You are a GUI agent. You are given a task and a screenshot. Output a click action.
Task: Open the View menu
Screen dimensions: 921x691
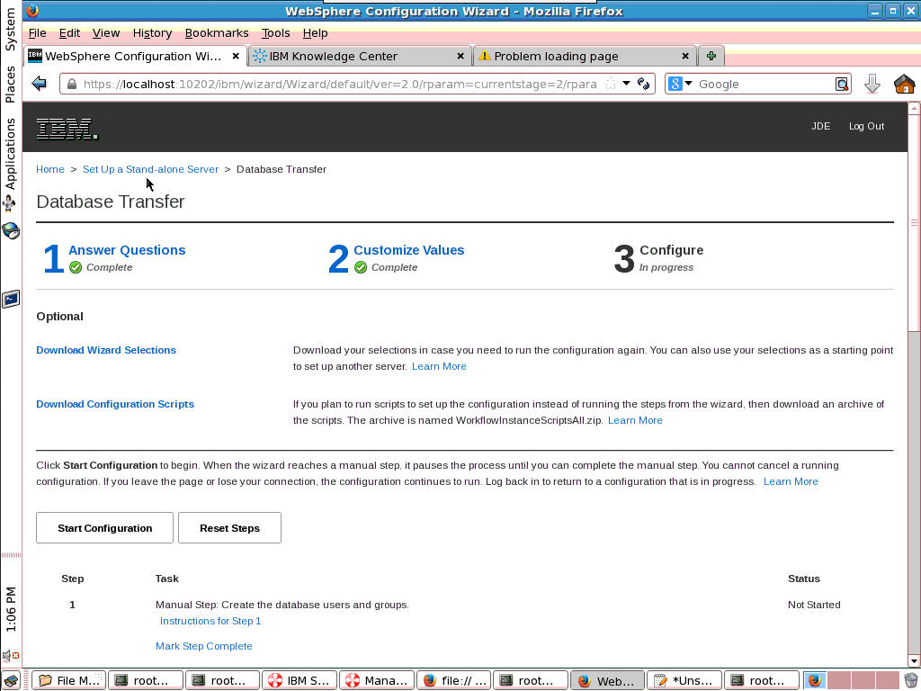coord(106,33)
